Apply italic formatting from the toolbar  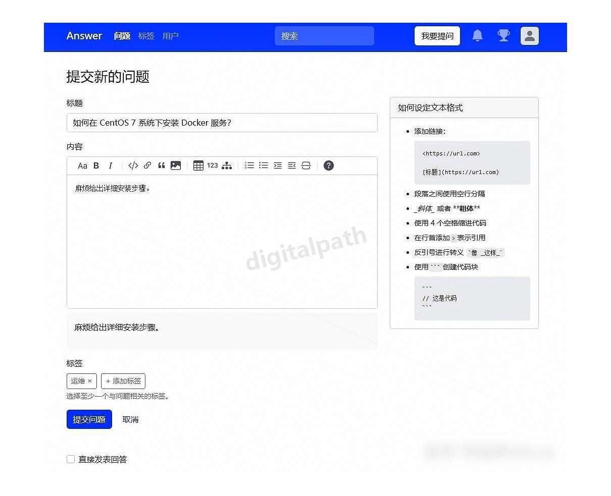point(111,166)
